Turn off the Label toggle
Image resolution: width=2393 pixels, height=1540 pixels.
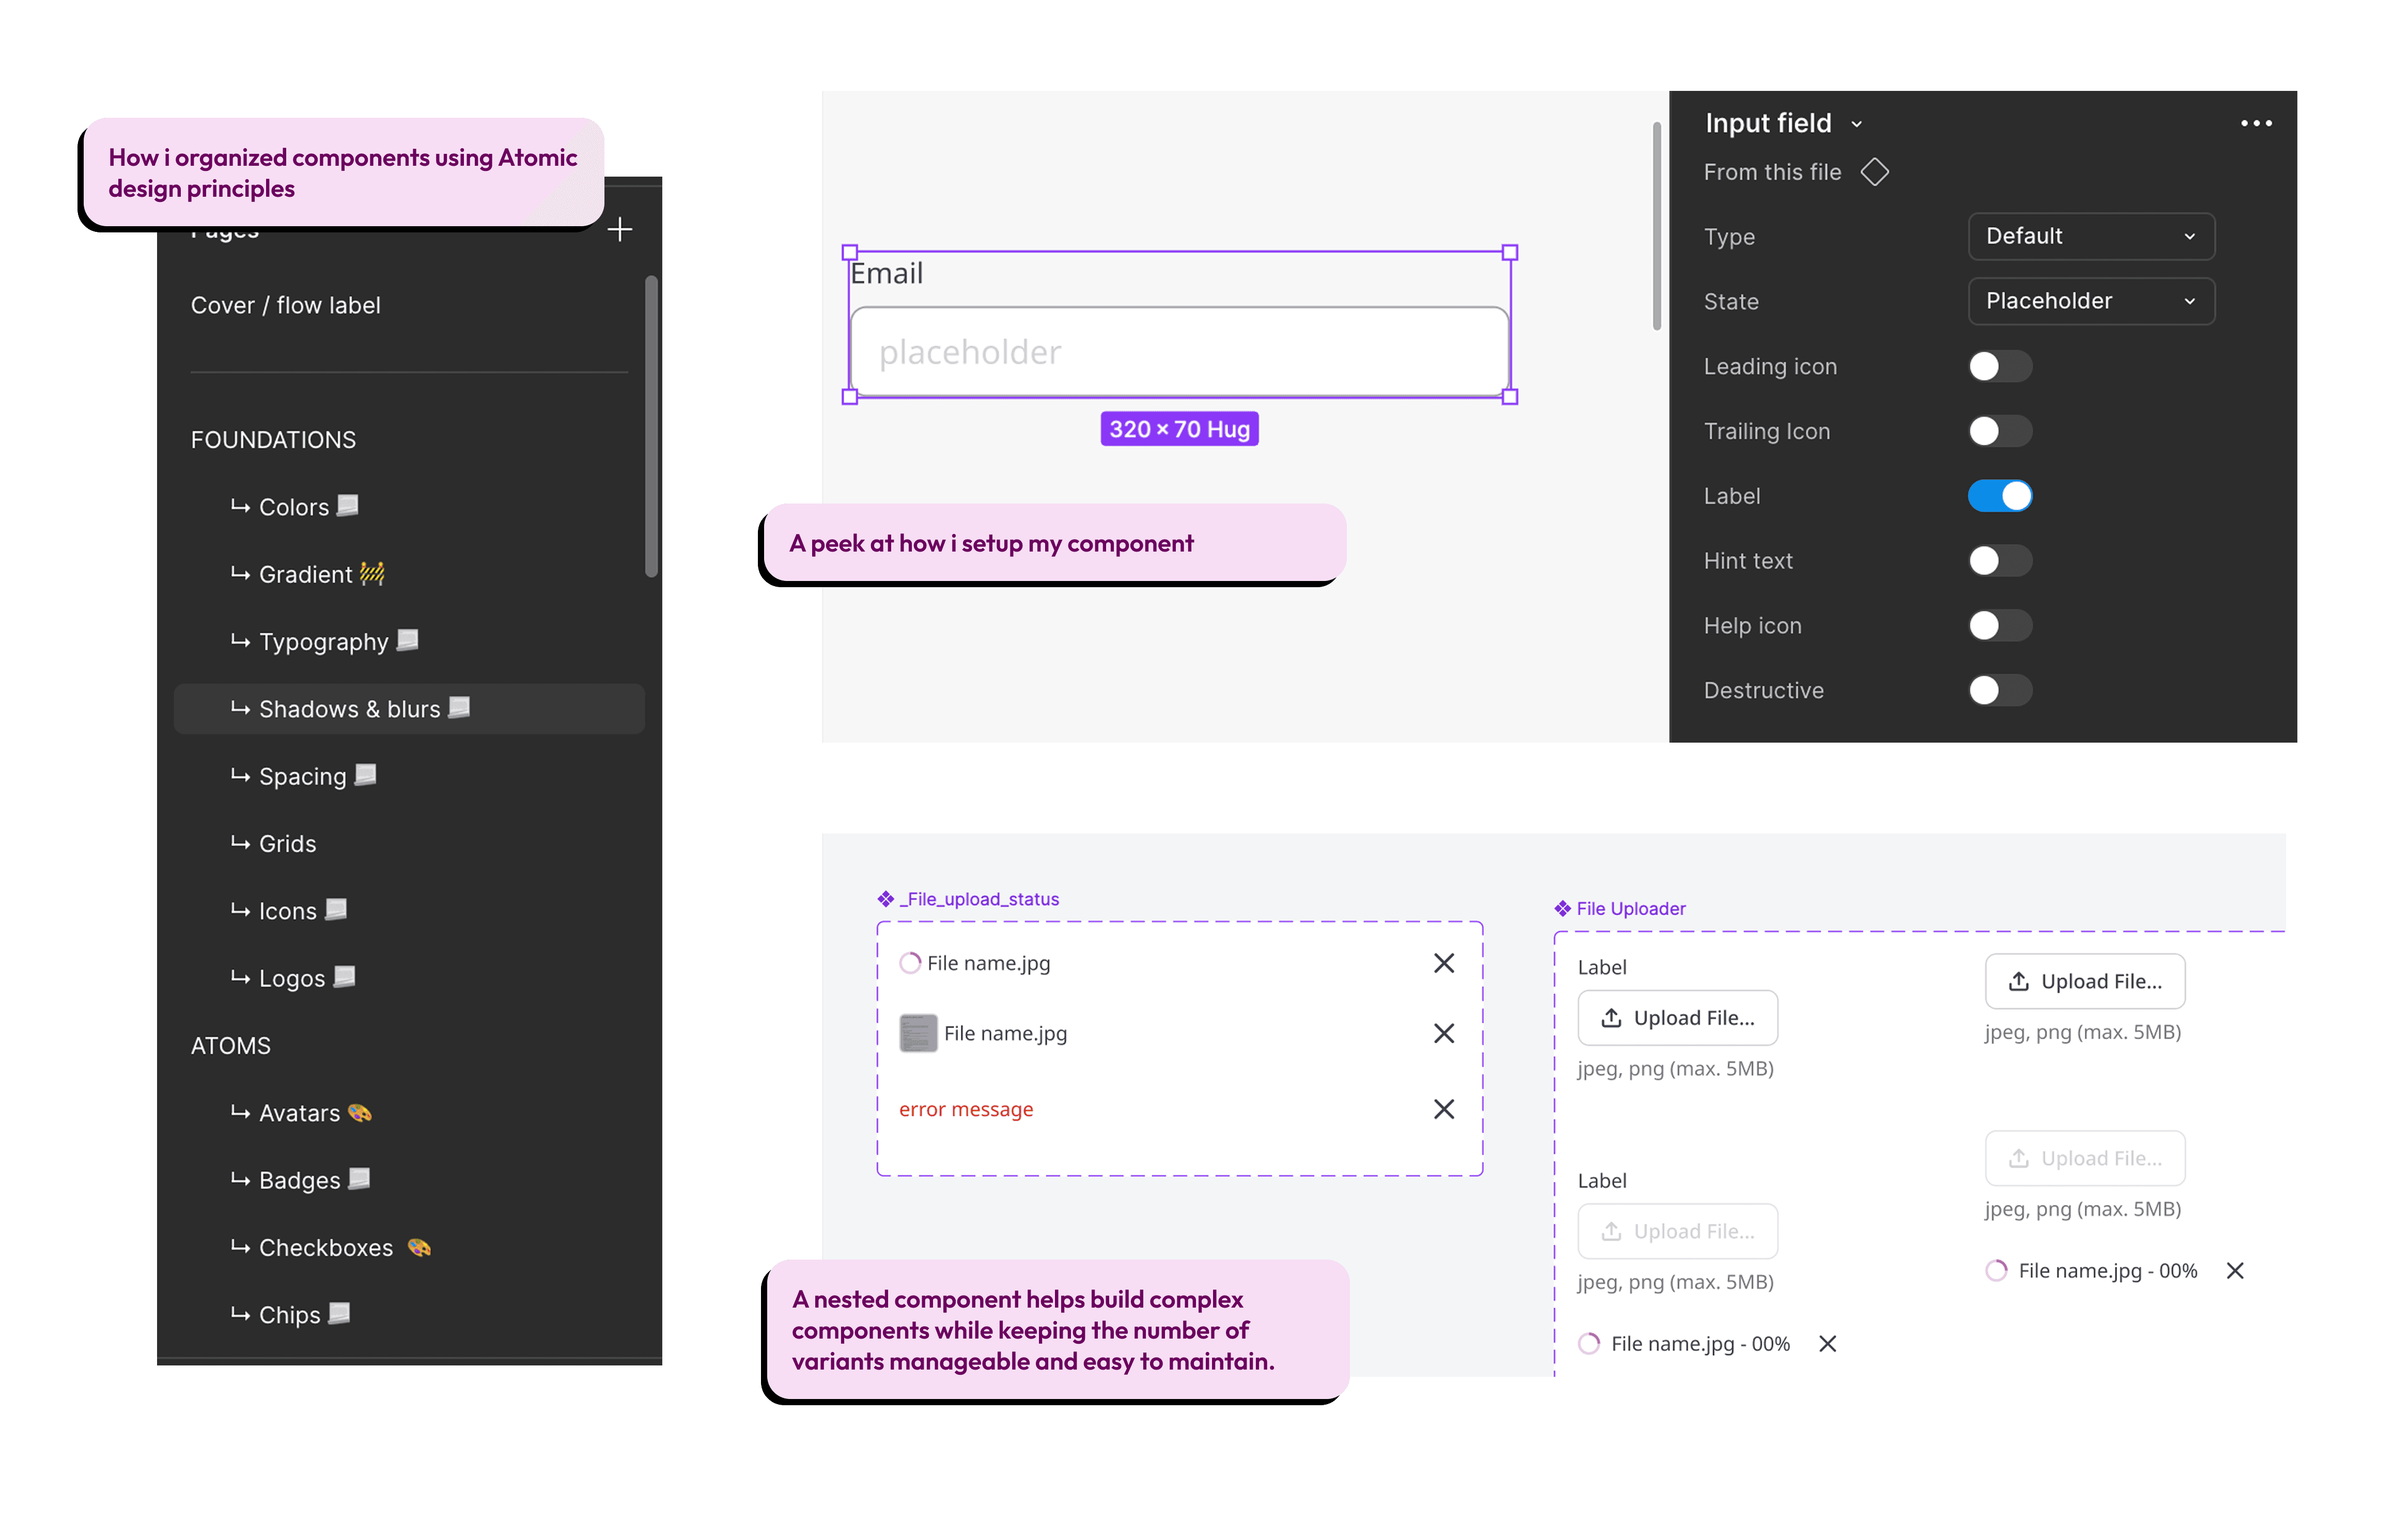pos(1999,496)
